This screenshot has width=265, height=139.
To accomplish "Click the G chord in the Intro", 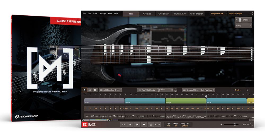I will click(123, 108).
